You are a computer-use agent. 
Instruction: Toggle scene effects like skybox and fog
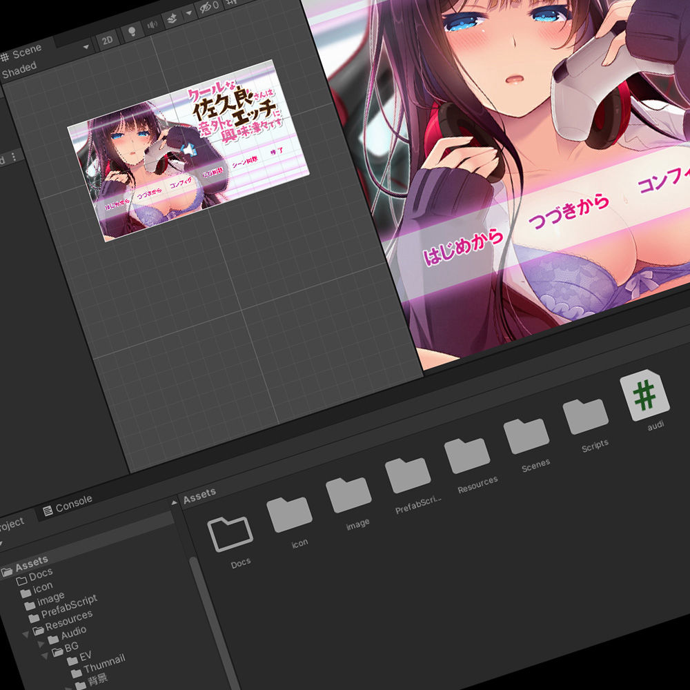click(172, 19)
